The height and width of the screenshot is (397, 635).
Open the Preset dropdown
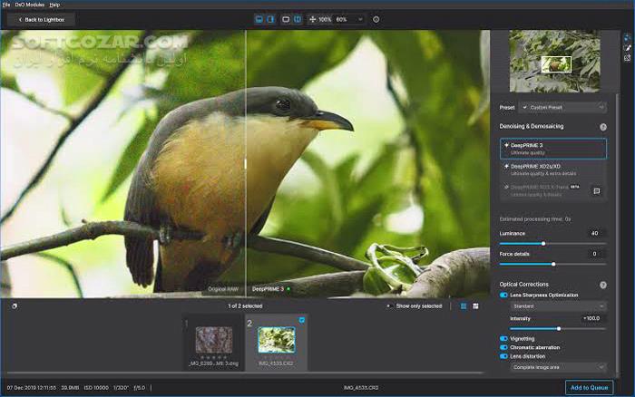[x=562, y=108]
